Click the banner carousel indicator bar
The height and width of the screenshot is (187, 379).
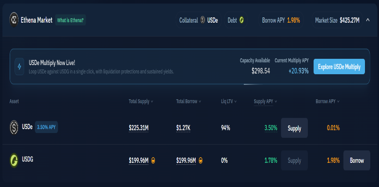tap(253, 84)
